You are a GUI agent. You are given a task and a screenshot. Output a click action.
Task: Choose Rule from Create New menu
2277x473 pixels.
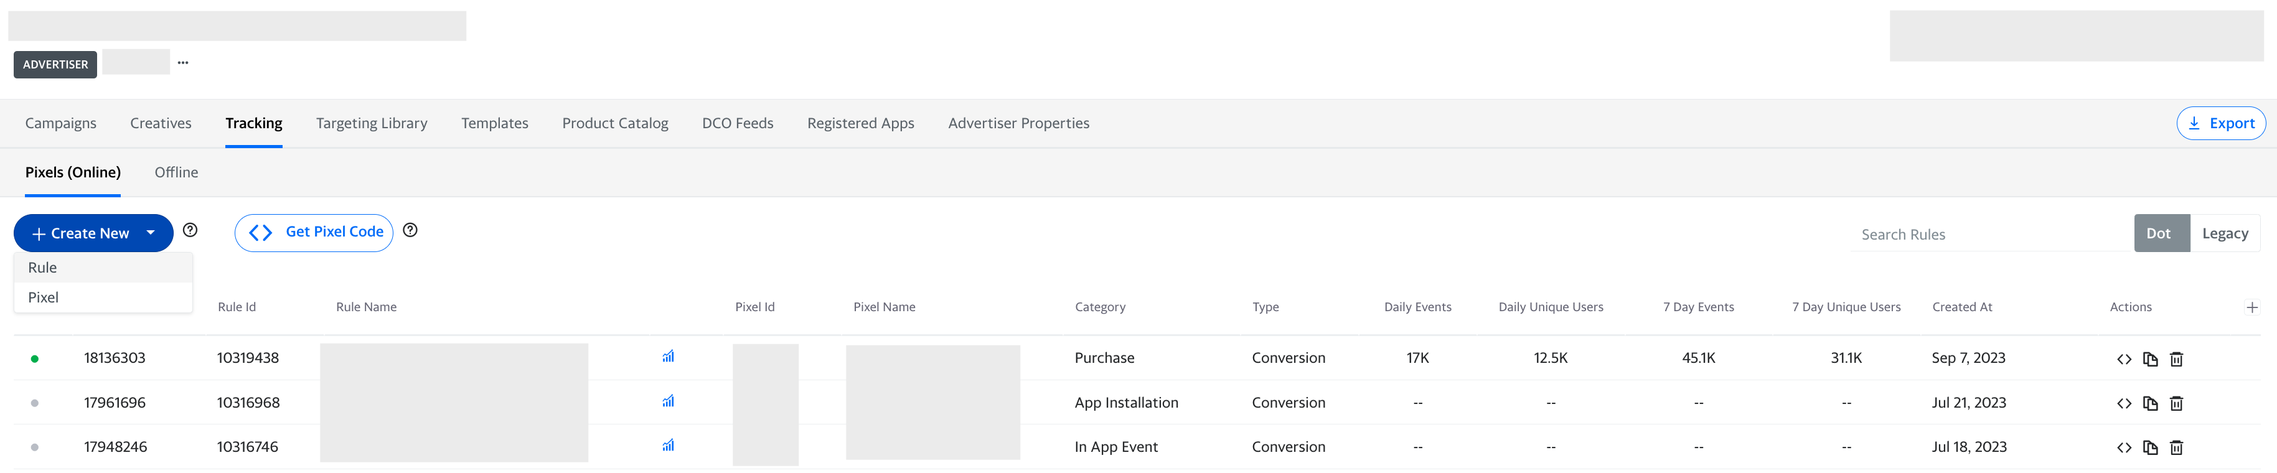click(42, 268)
